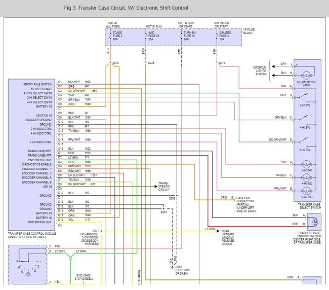Viewport: 329px width, 290px height.
Task: Click the 'INTERIOR LIGHTS SYSTEM' label
Action: click(260, 71)
